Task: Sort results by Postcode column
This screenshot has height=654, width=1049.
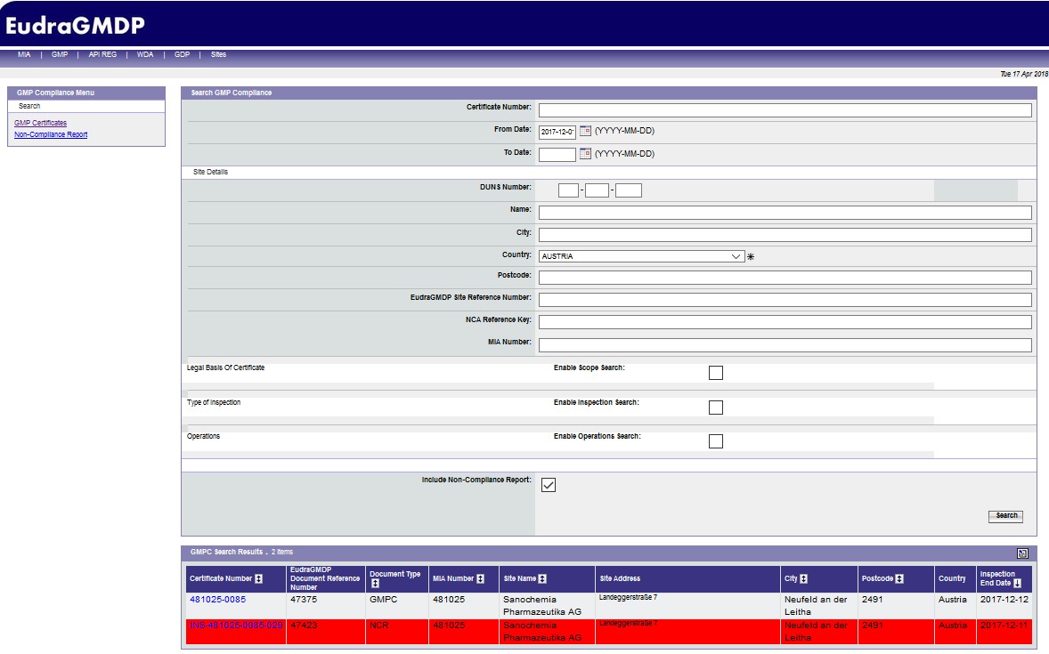Action: 899,579
